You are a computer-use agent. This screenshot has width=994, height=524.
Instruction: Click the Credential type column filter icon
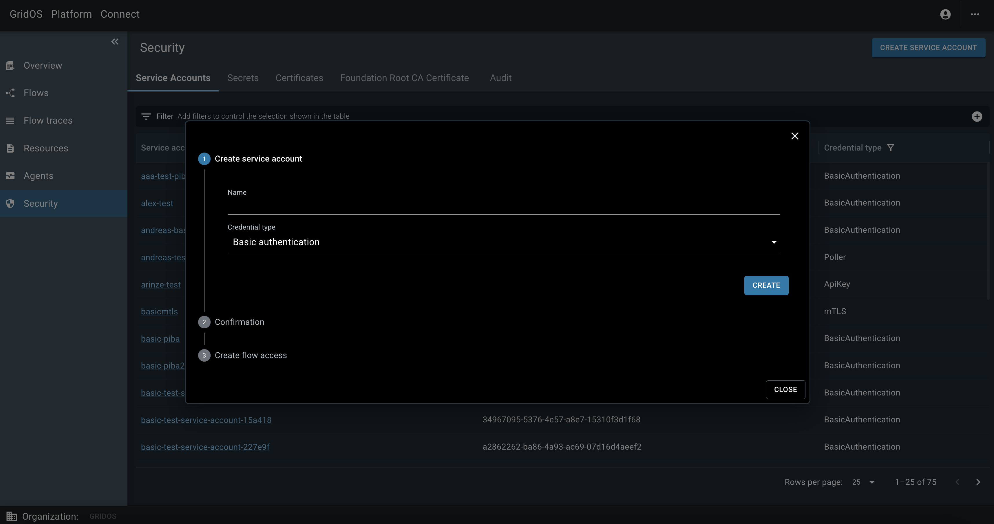[890, 148]
